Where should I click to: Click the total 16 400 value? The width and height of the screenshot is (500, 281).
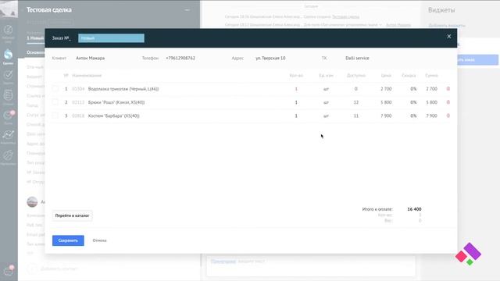click(x=414, y=209)
